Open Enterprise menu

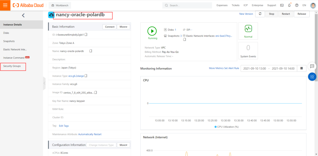[257, 5]
